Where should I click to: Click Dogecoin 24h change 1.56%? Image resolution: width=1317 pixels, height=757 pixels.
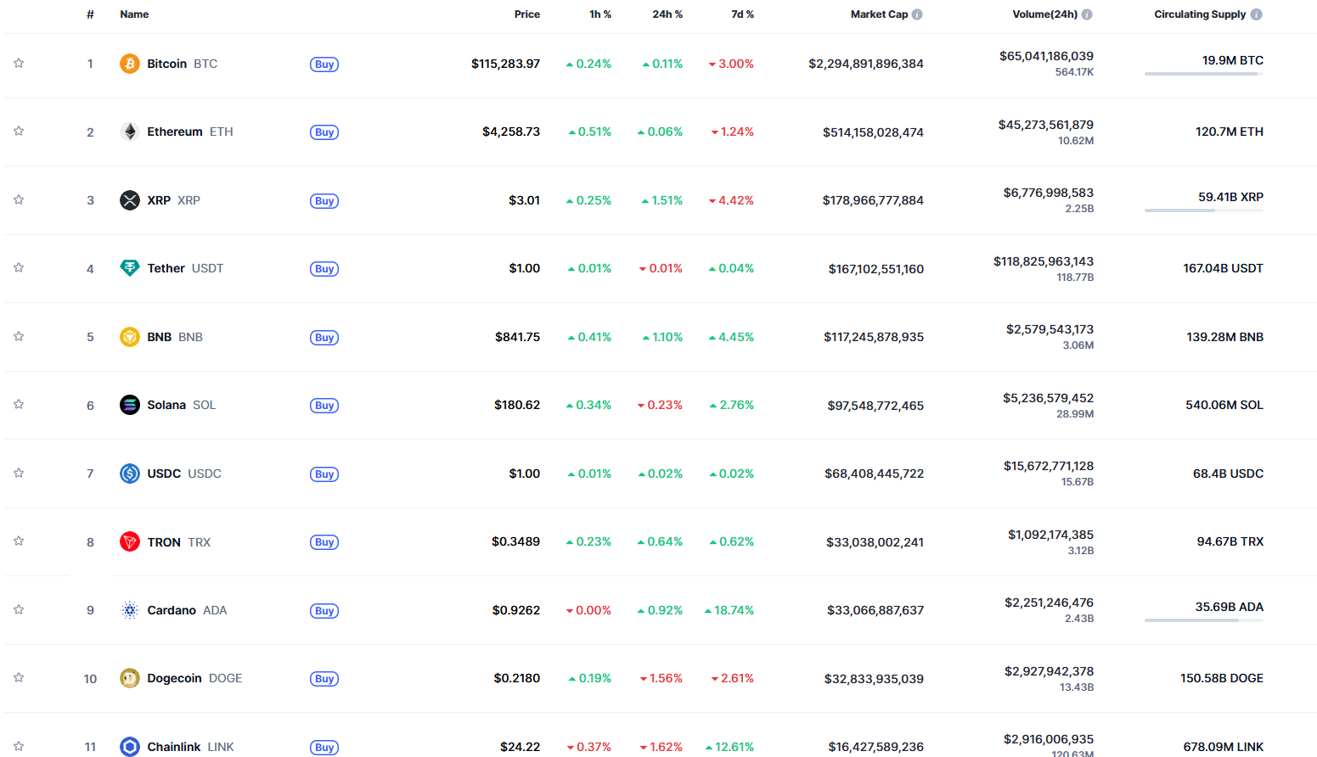(661, 678)
